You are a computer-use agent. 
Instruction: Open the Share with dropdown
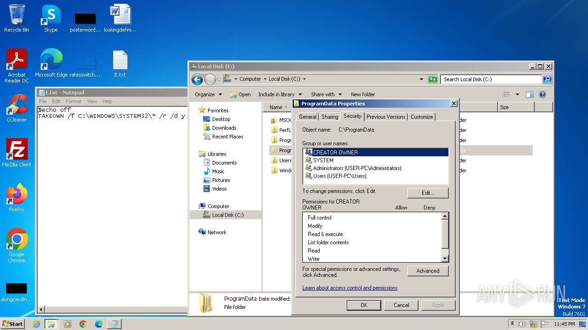(x=326, y=94)
